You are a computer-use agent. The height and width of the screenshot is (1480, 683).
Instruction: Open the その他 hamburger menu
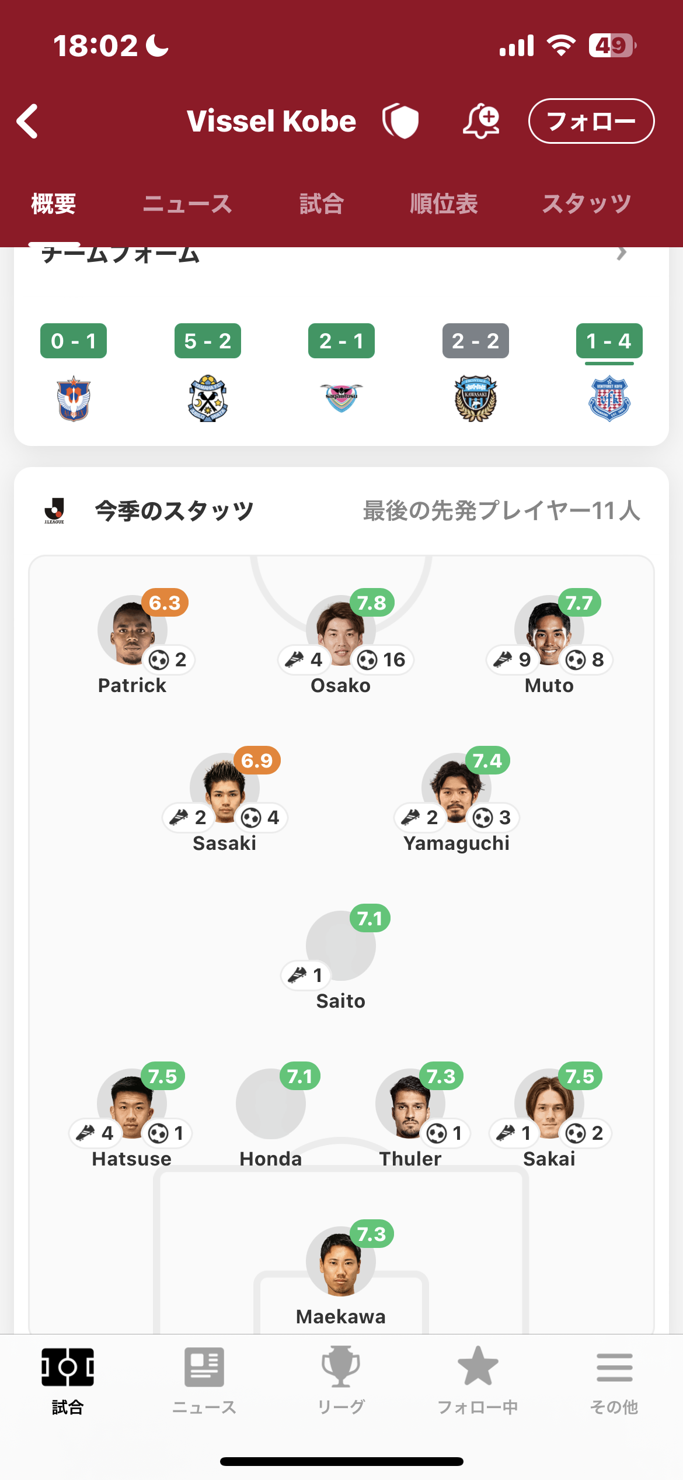point(614,1367)
